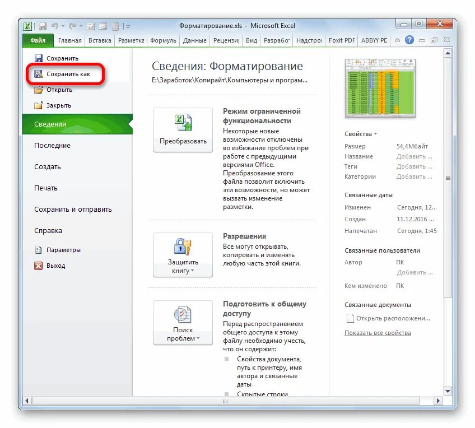Click the workbook restore window icon in ribbon row
The image size is (475, 428).
[434, 40]
